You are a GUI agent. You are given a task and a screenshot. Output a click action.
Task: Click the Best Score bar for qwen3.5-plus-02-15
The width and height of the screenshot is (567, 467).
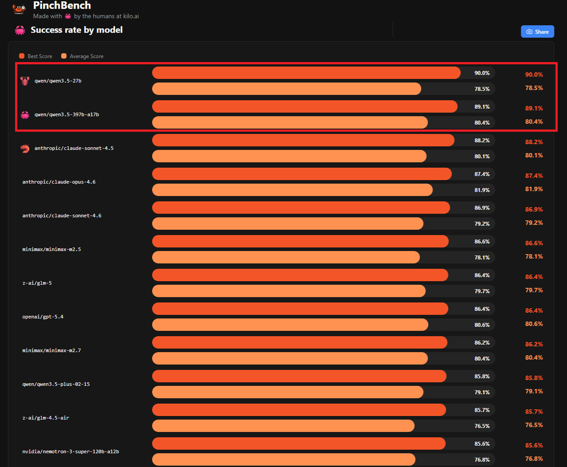click(299, 376)
